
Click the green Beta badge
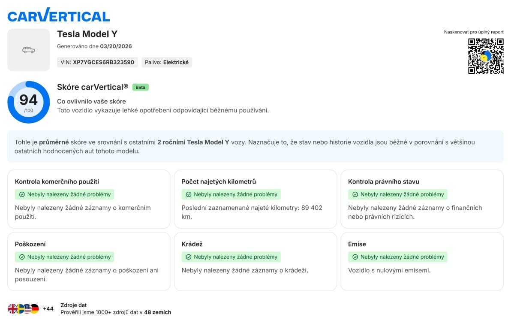(x=140, y=87)
